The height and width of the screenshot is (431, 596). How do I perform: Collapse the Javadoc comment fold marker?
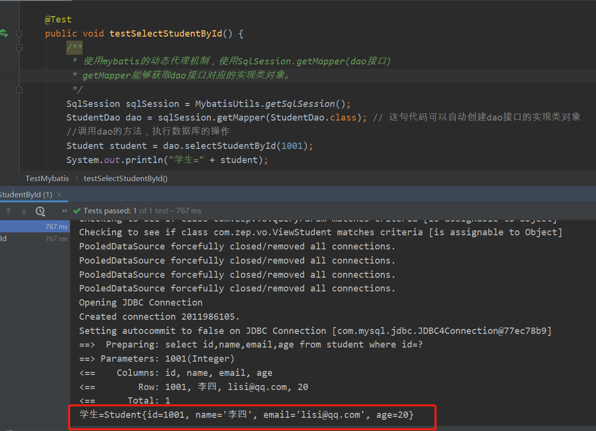click(19, 48)
